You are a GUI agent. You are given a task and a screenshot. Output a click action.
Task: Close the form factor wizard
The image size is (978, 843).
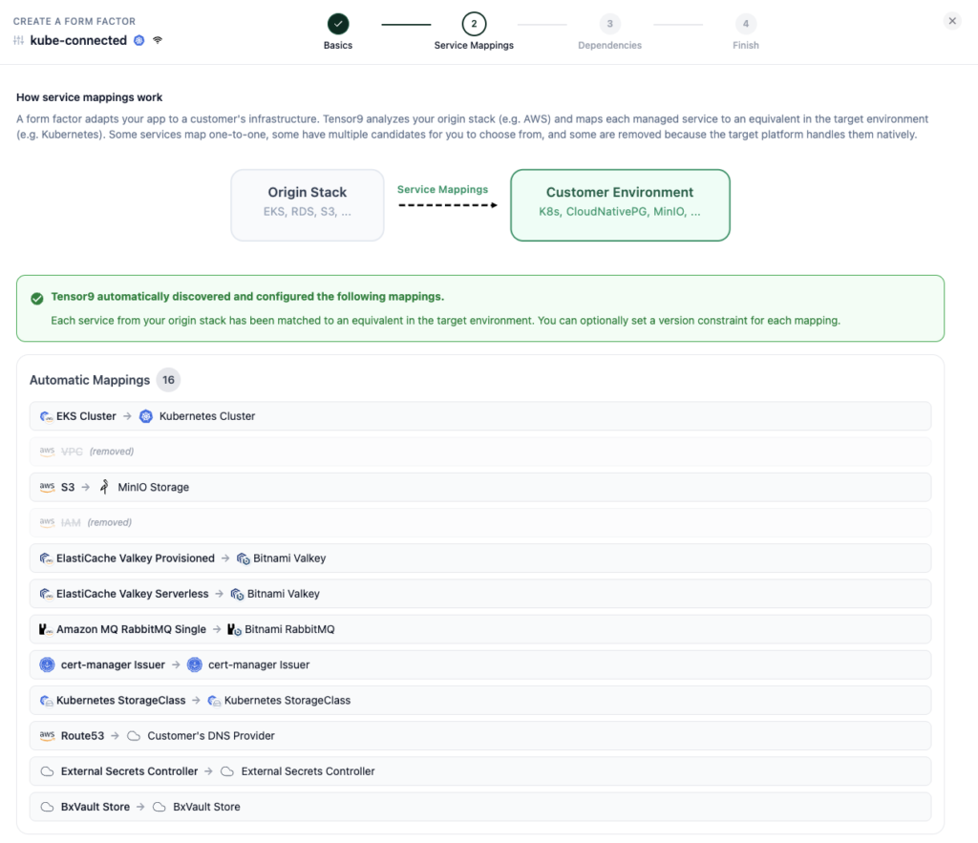click(x=951, y=21)
